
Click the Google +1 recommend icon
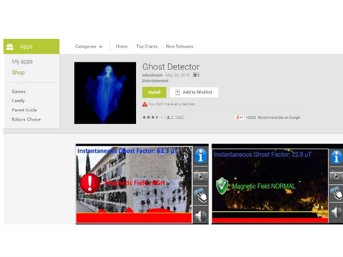point(239,117)
